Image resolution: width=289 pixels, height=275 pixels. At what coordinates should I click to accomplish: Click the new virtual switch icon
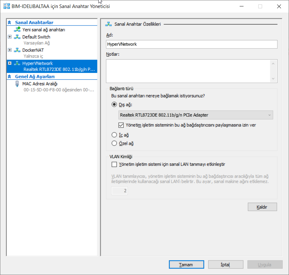click(17, 29)
